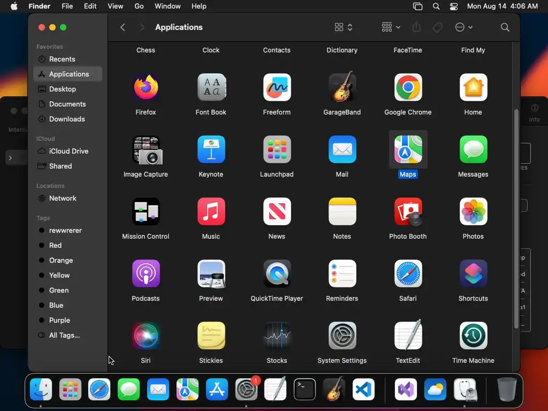The height and width of the screenshot is (411, 548).
Task: Open the File menu
Action: coord(67,6)
